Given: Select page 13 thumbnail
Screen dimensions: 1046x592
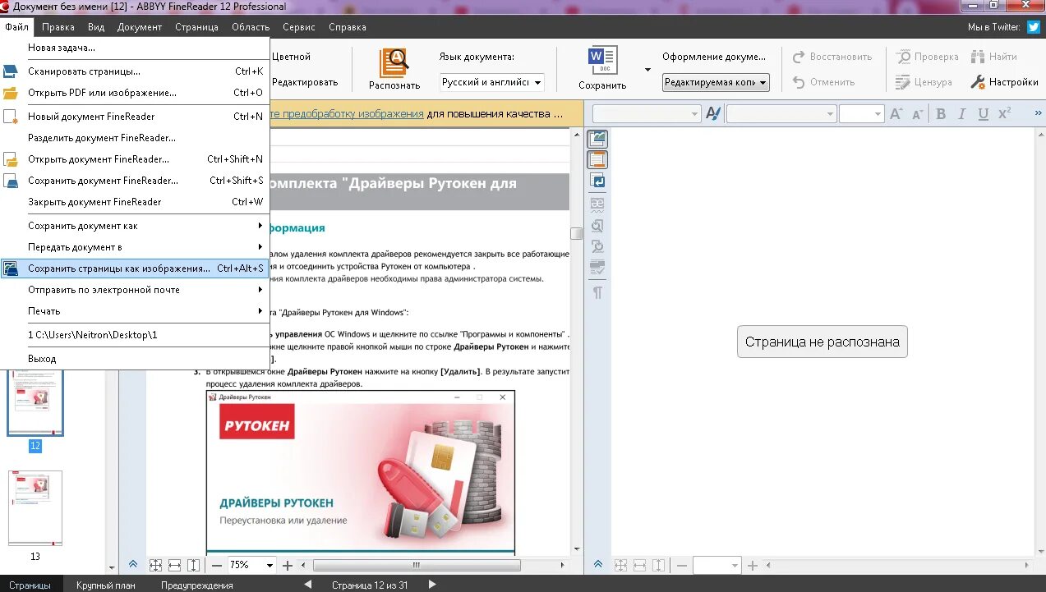Looking at the screenshot, I should coord(35,508).
